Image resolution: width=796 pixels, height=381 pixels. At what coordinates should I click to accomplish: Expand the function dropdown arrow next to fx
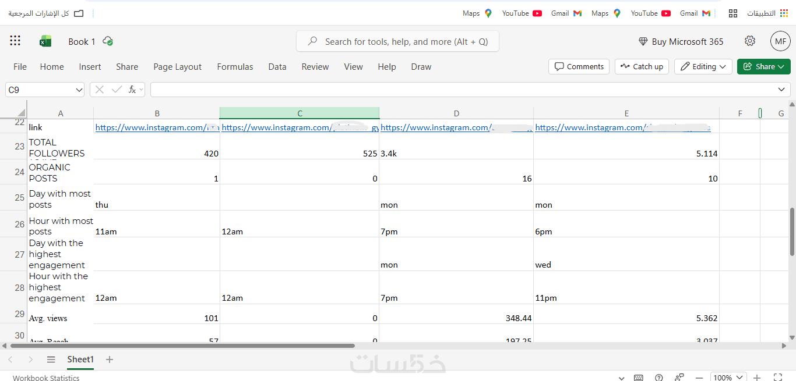tap(142, 90)
